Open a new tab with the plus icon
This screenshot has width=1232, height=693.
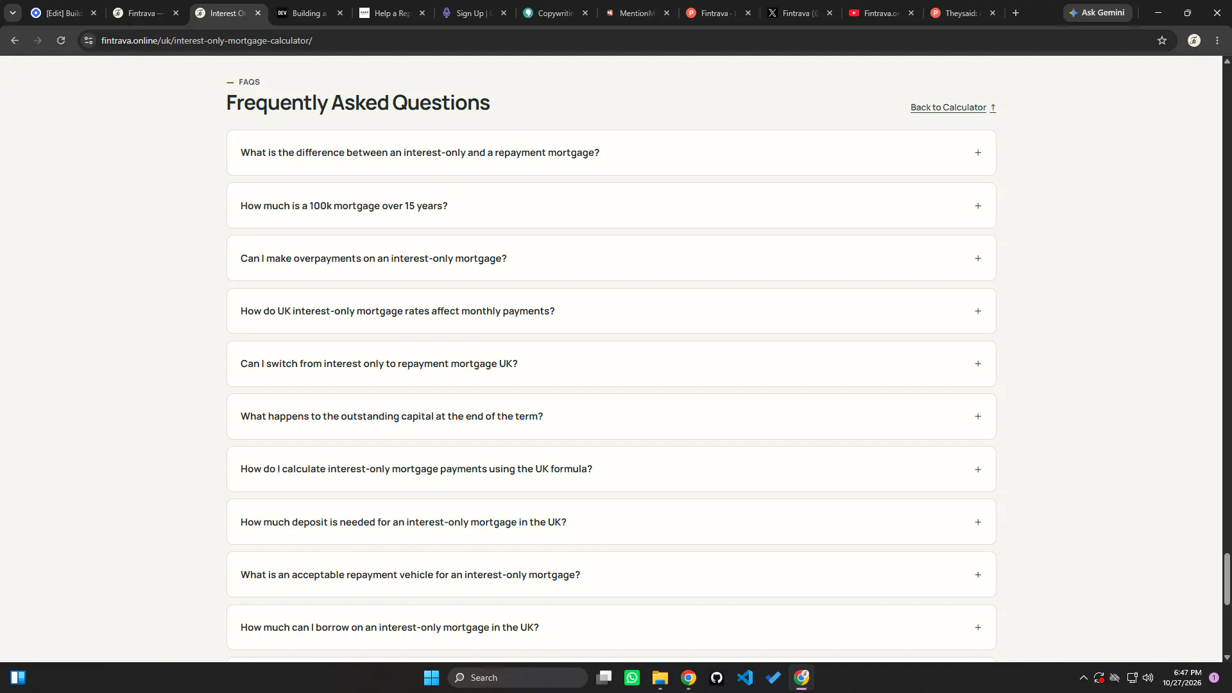(1016, 13)
